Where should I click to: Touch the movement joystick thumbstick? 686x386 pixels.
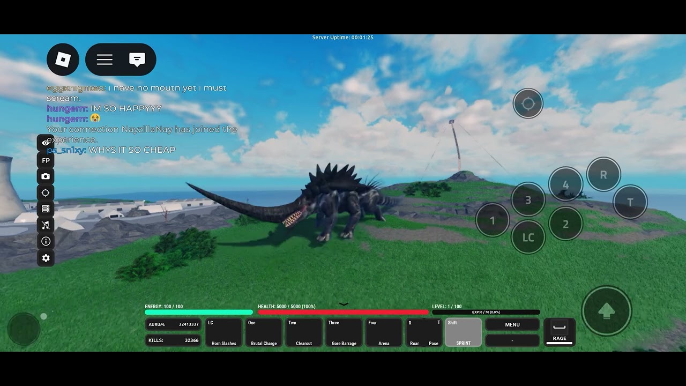pos(24,329)
